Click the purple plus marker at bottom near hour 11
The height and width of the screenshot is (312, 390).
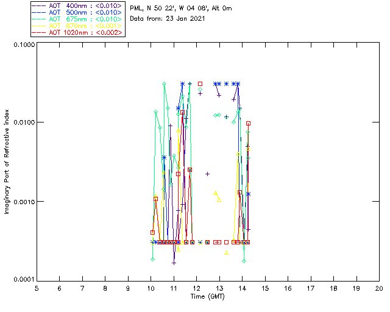pos(174,263)
